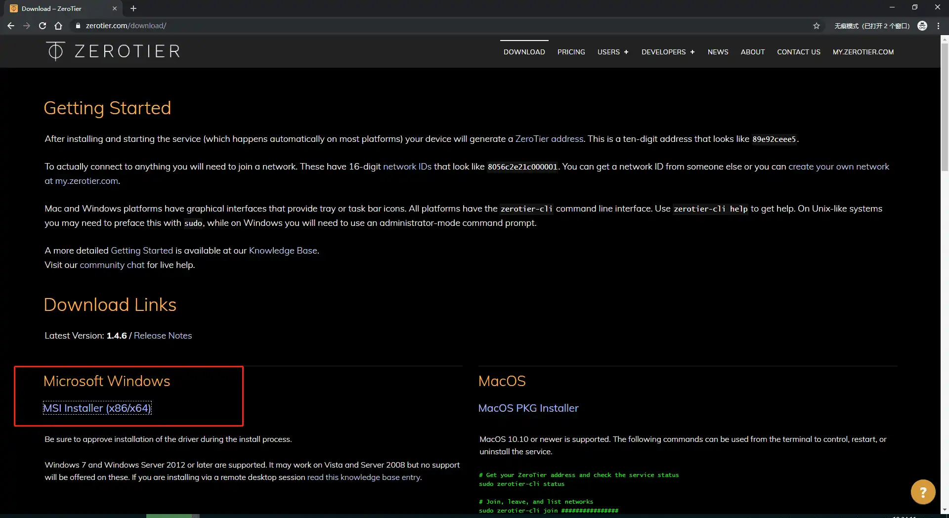Viewport: 949px width, 518px height.
Task: Go to the browser home page
Action: [58, 26]
